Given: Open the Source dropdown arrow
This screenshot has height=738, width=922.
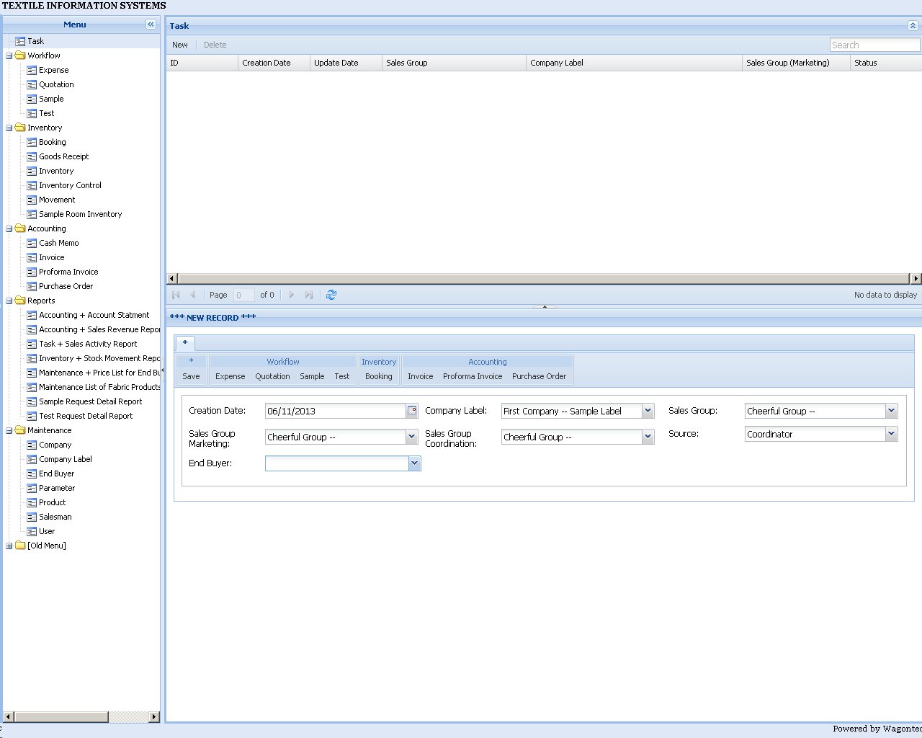Looking at the screenshot, I should click(x=892, y=434).
